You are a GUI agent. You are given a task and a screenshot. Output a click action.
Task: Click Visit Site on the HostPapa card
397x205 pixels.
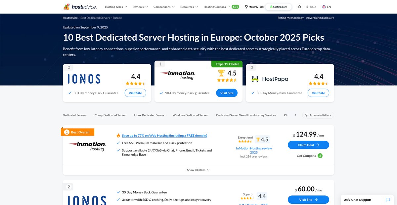click(x=318, y=93)
